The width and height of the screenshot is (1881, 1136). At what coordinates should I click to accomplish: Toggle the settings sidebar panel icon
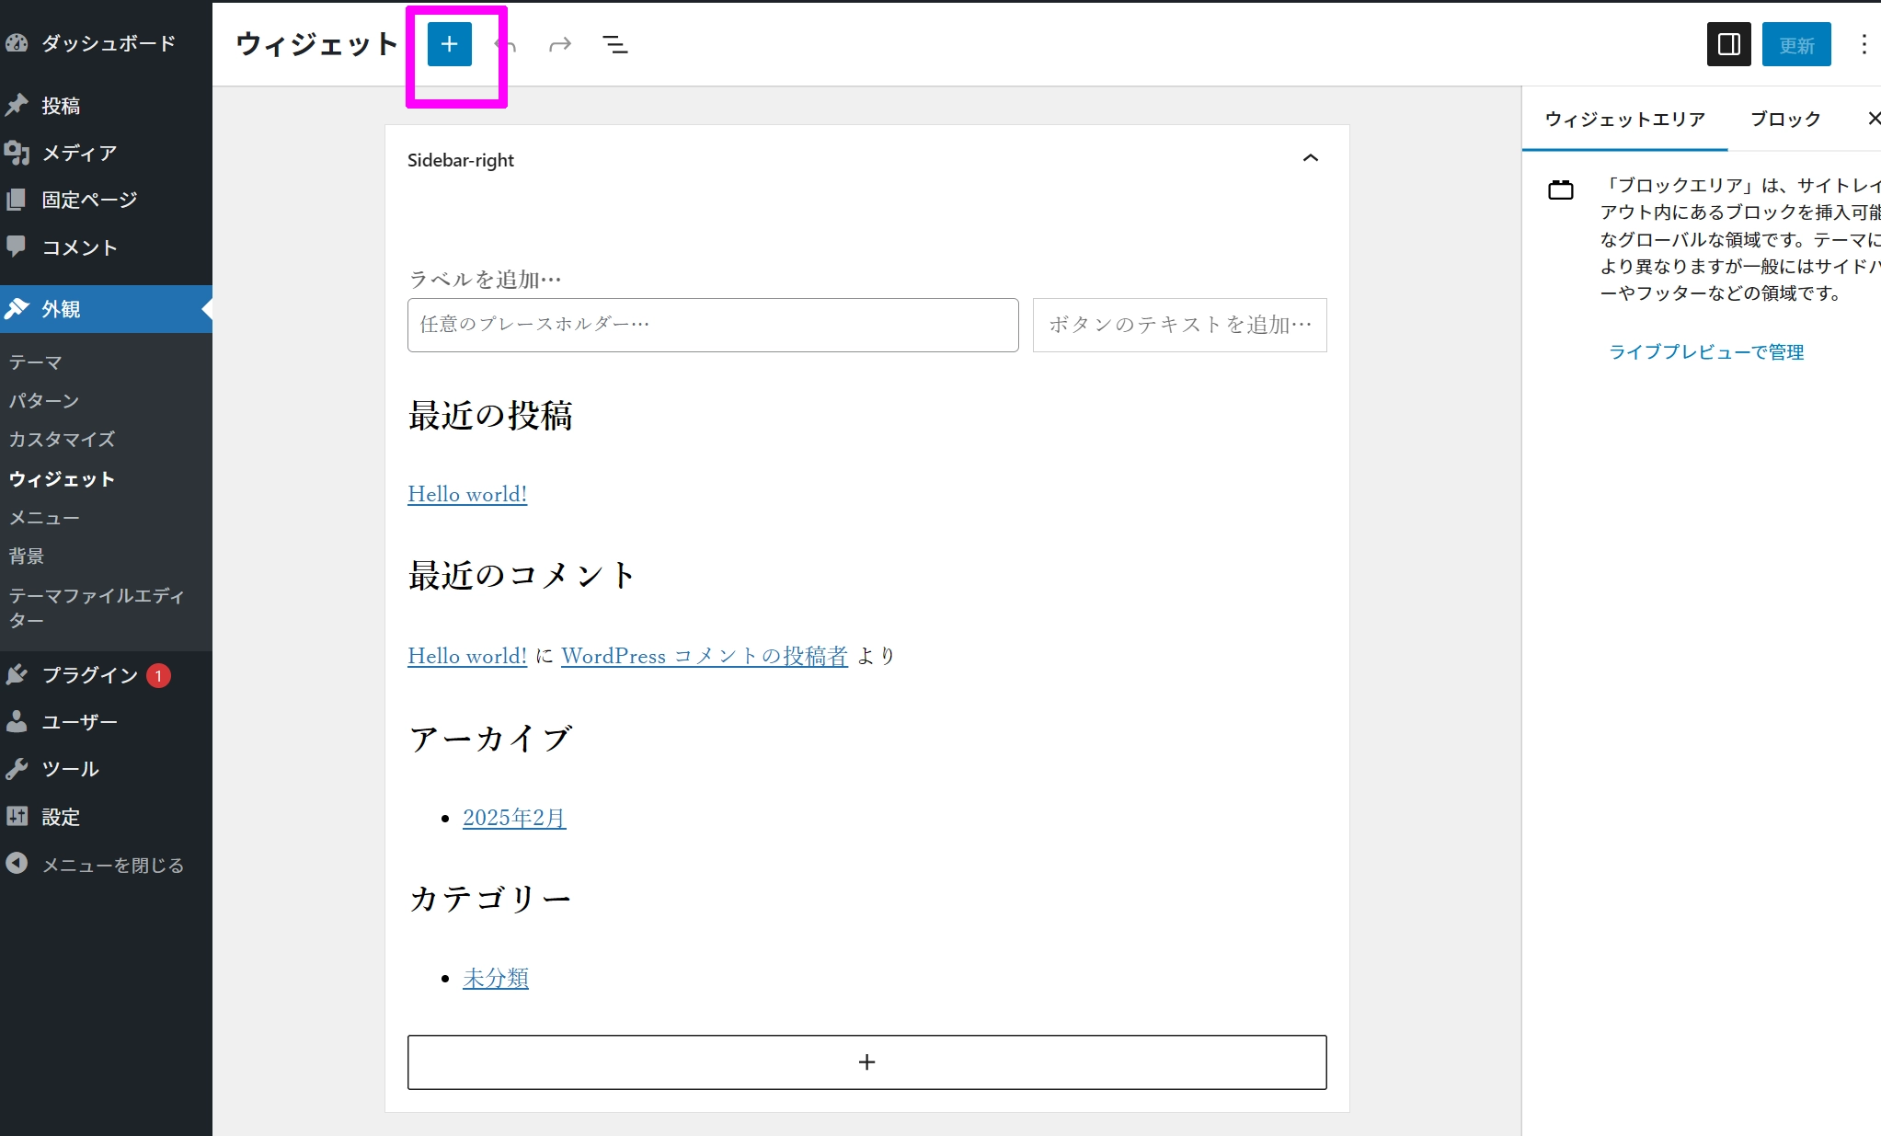[1728, 44]
